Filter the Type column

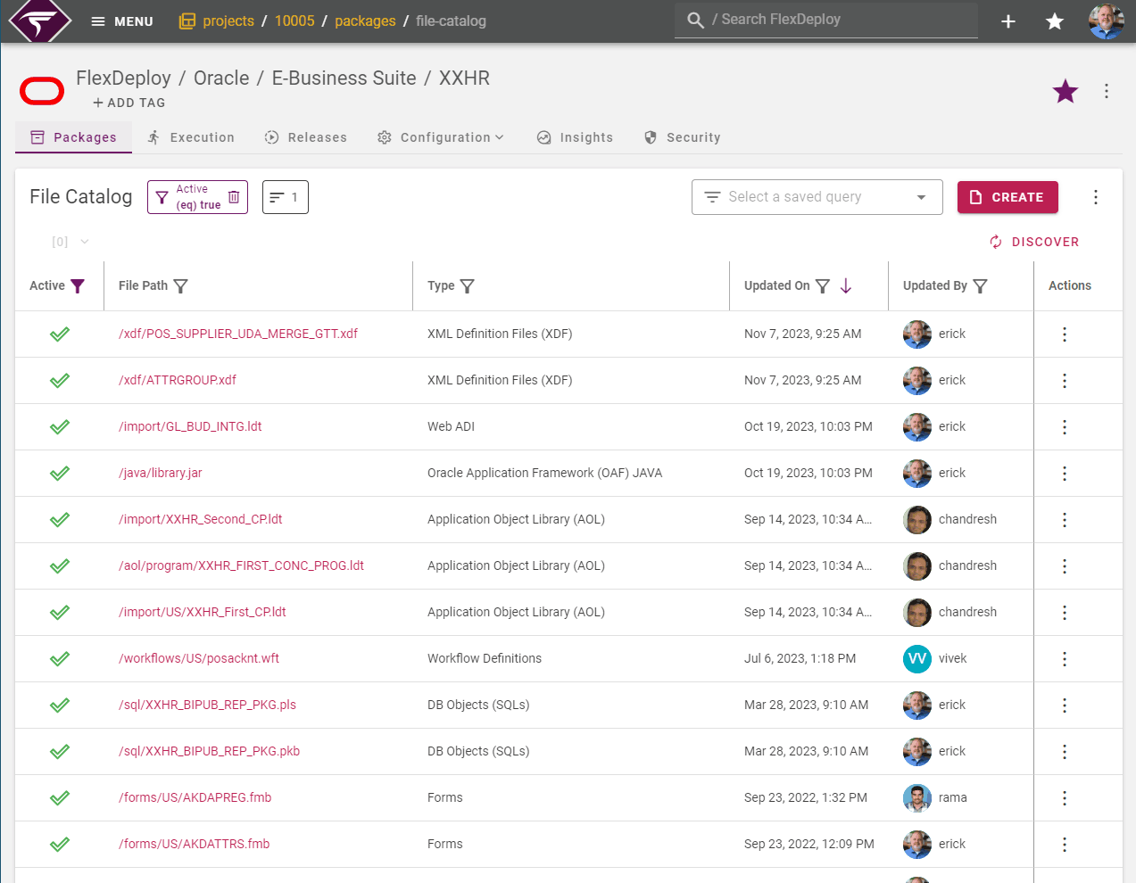pyautogui.click(x=468, y=285)
